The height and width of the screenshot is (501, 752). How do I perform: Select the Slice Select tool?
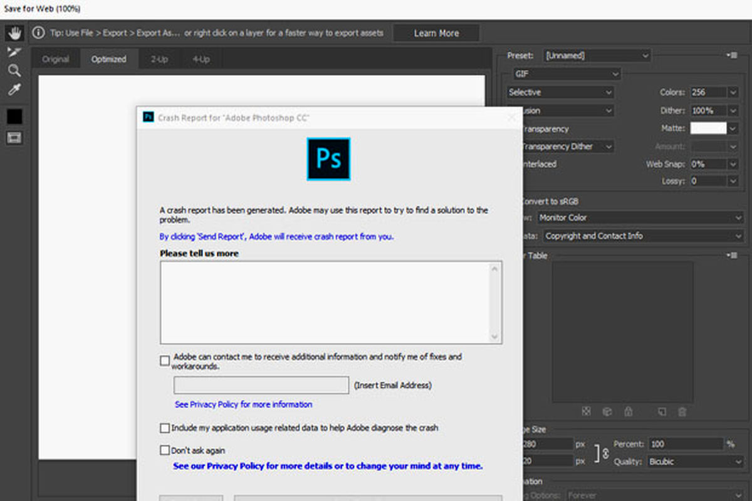tap(14, 51)
